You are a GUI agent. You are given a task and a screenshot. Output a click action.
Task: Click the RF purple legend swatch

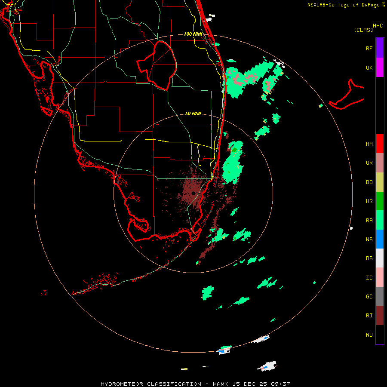click(380, 48)
